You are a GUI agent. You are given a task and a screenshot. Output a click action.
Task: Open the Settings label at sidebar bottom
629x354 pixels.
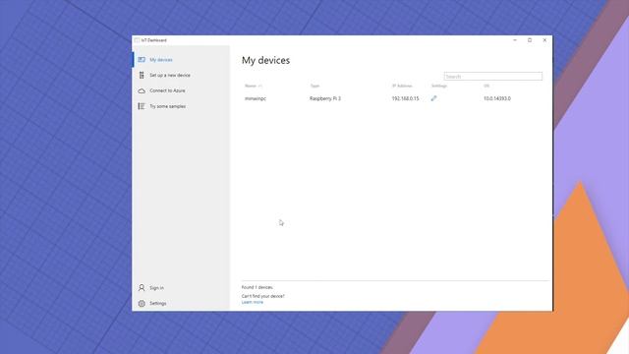[x=157, y=304]
